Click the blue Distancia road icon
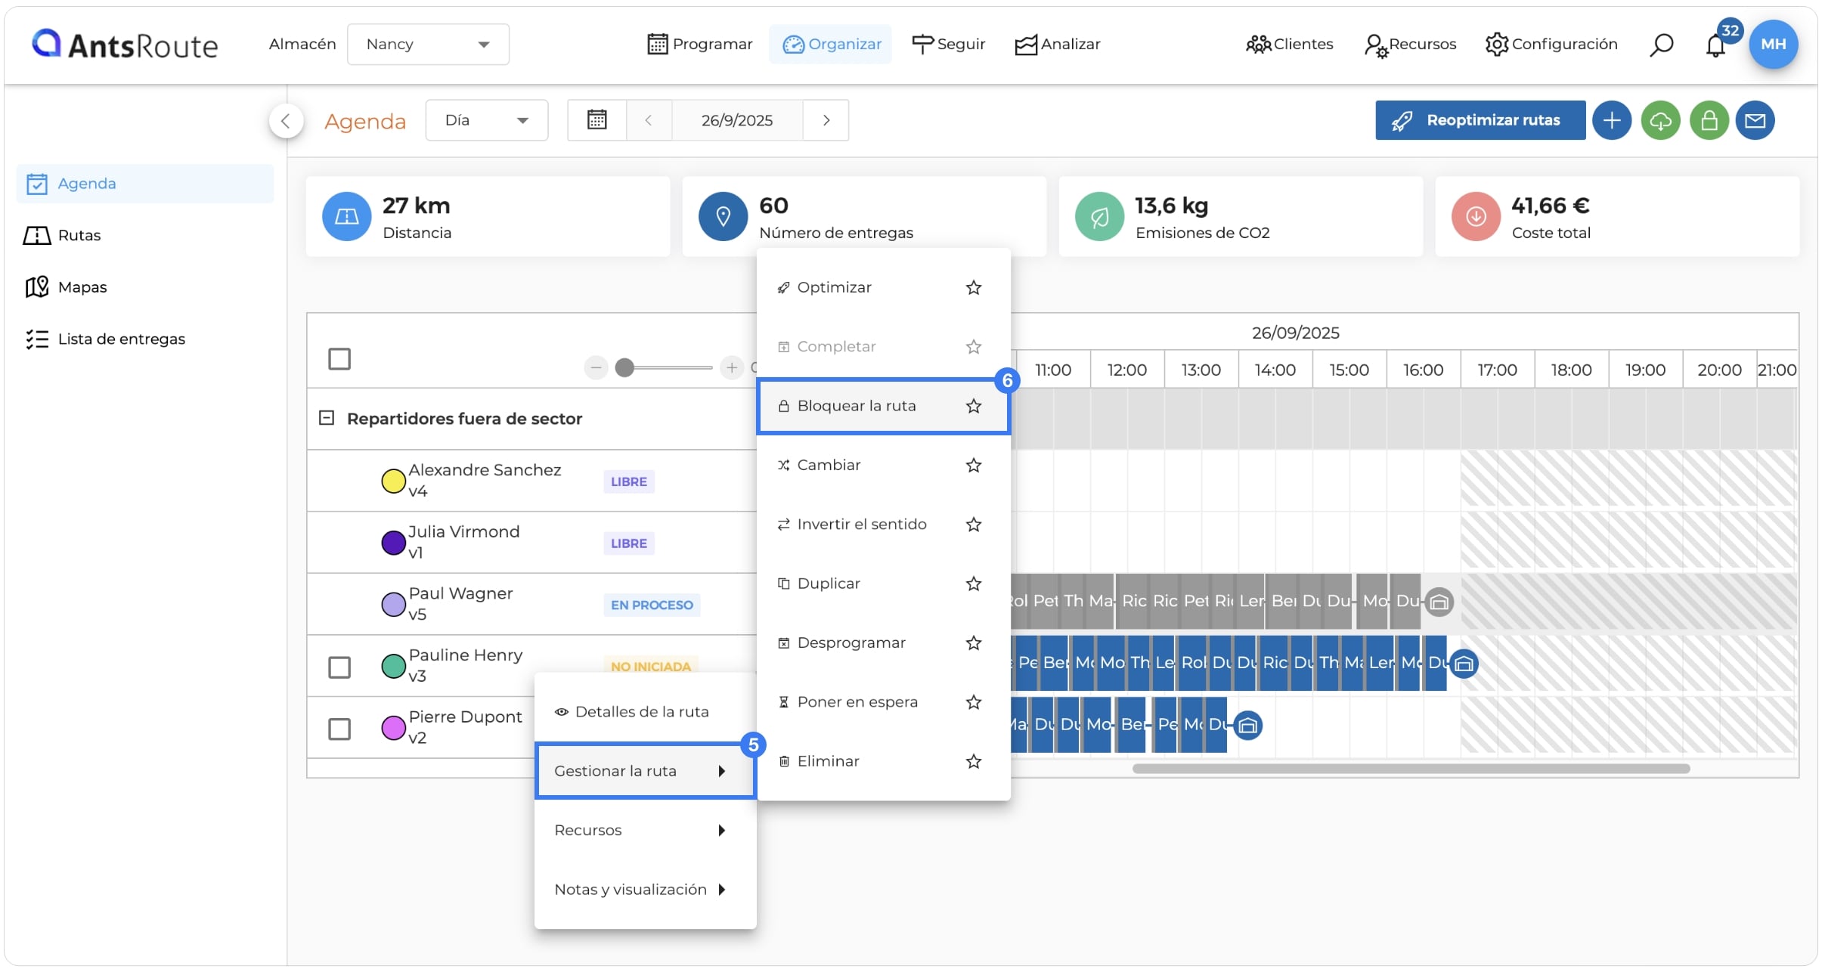This screenshot has height=972, width=1822. click(x=346, y=217)
